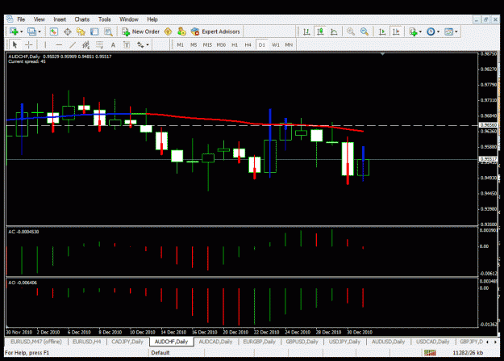Switch to EURUSD,H4 chart tab
Screen dimensions: 504x361
pyautogui.click(x=87, y=342)
